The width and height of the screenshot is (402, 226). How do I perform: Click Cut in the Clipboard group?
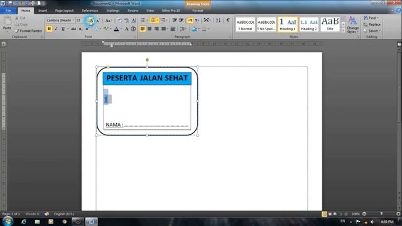(20, 18)
